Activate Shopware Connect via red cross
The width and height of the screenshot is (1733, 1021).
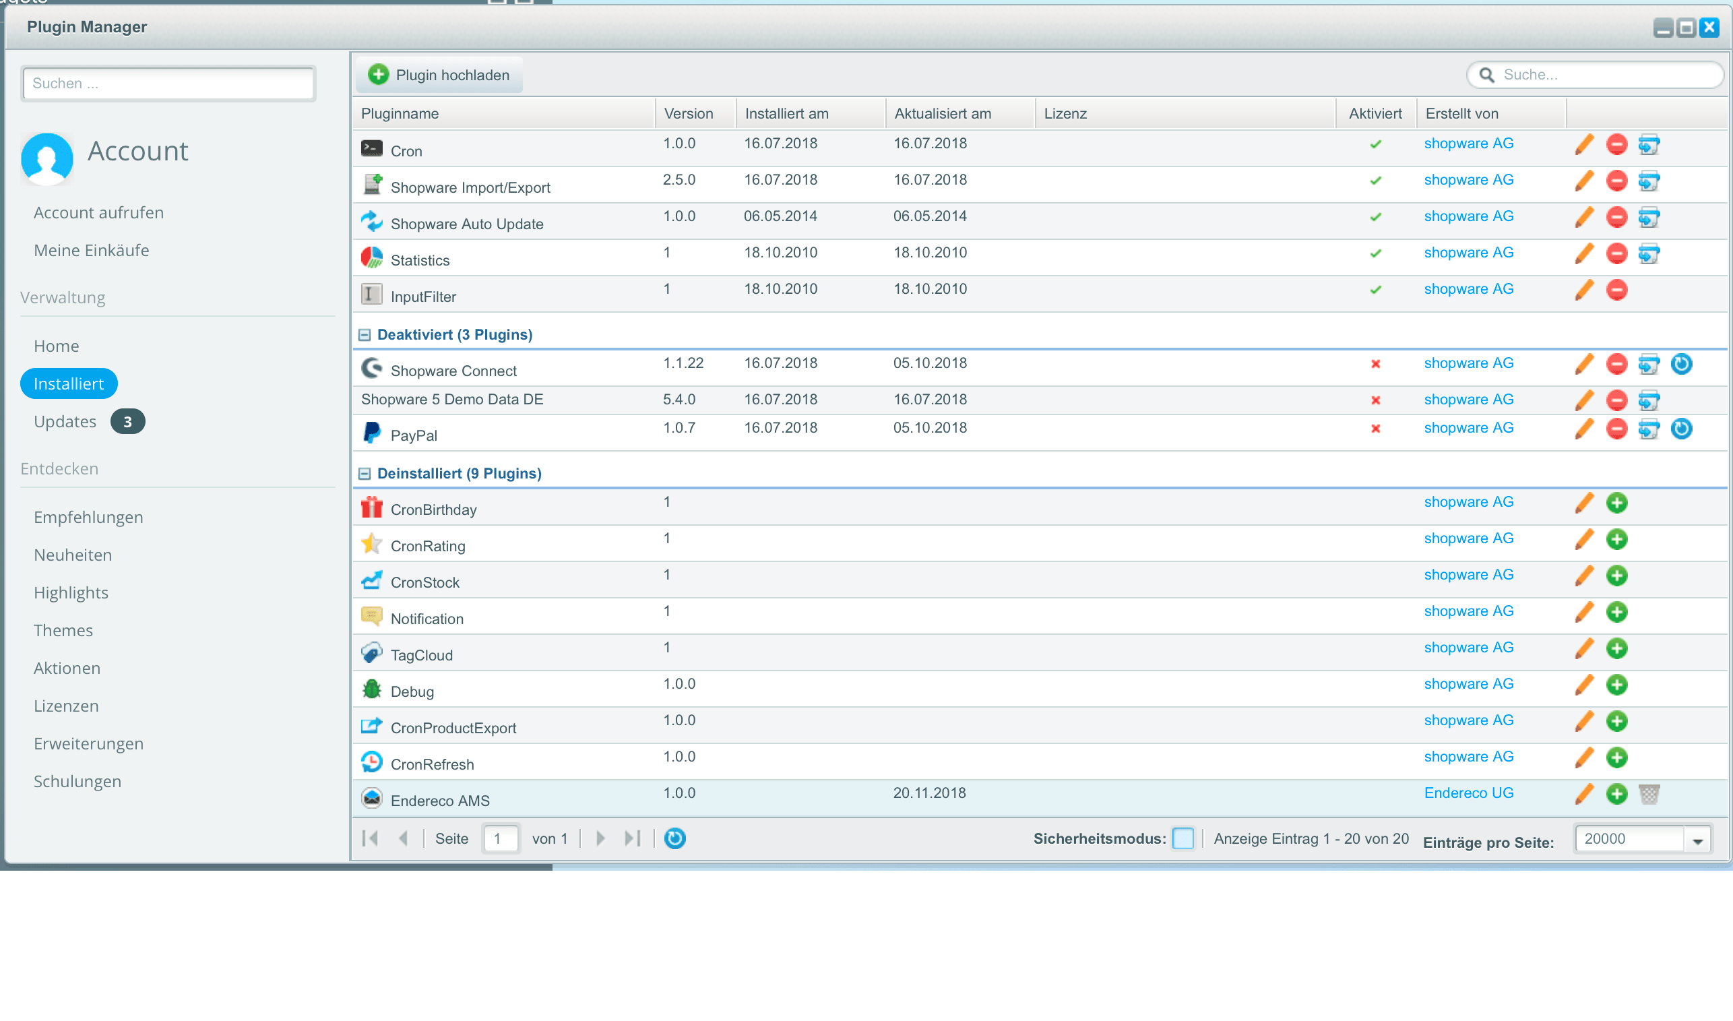tap(1375, 364)
